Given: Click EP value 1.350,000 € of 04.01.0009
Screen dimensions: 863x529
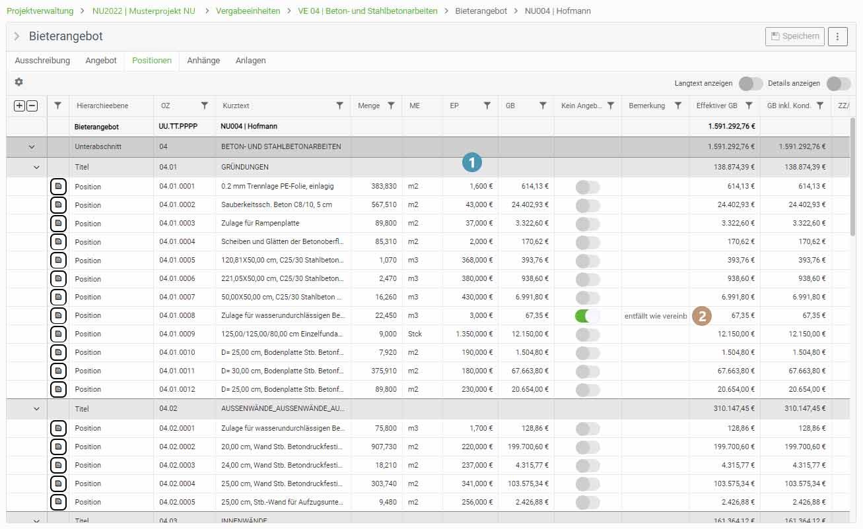Looking at the screenshot, I should click(475, 334).
